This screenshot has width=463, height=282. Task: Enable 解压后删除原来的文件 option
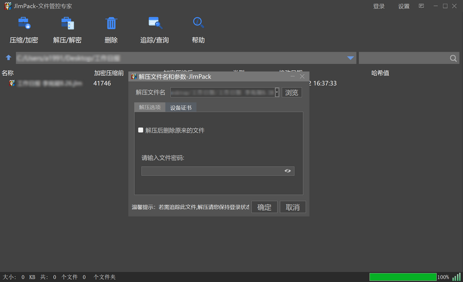click(x=141, y=130)
